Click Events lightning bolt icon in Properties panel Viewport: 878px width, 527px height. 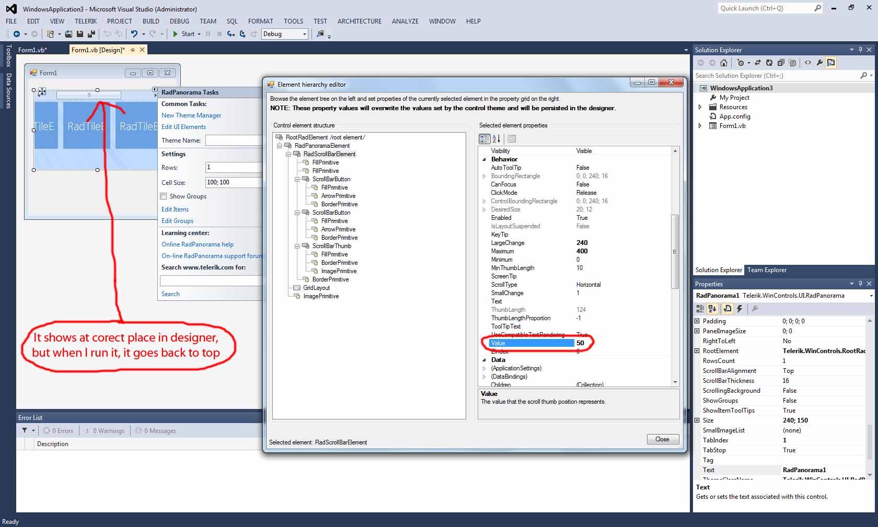pyautogui.click(x=740, y=309)
